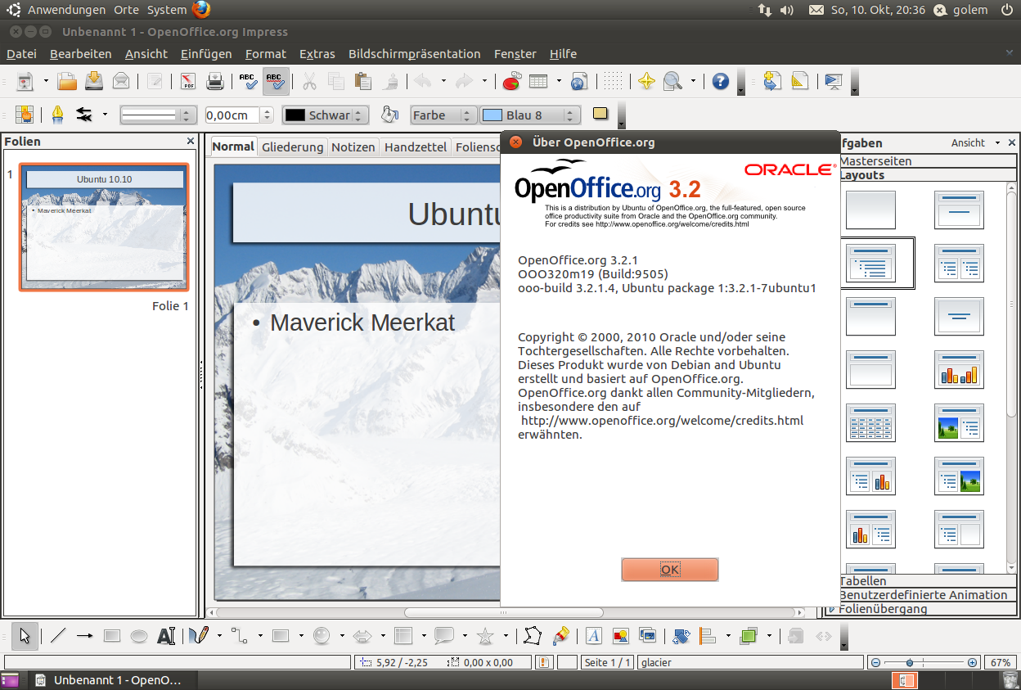Open the Datei menu
Screen dimensions: 1021x690
pos(21,54)
